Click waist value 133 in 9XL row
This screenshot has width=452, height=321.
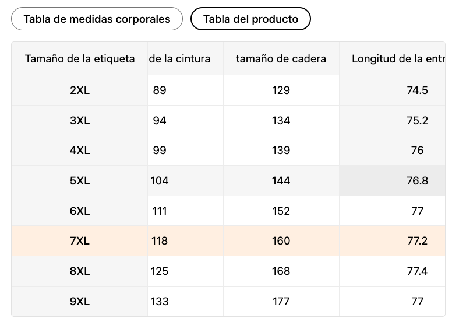point(160,302)
